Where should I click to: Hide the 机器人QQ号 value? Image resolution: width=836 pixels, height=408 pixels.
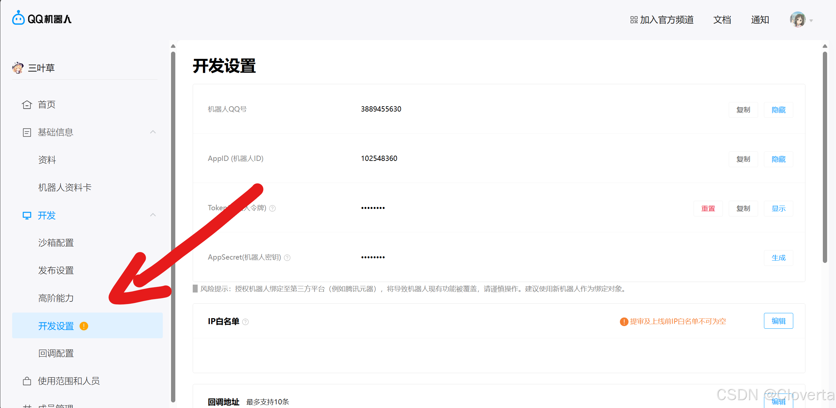778,110
